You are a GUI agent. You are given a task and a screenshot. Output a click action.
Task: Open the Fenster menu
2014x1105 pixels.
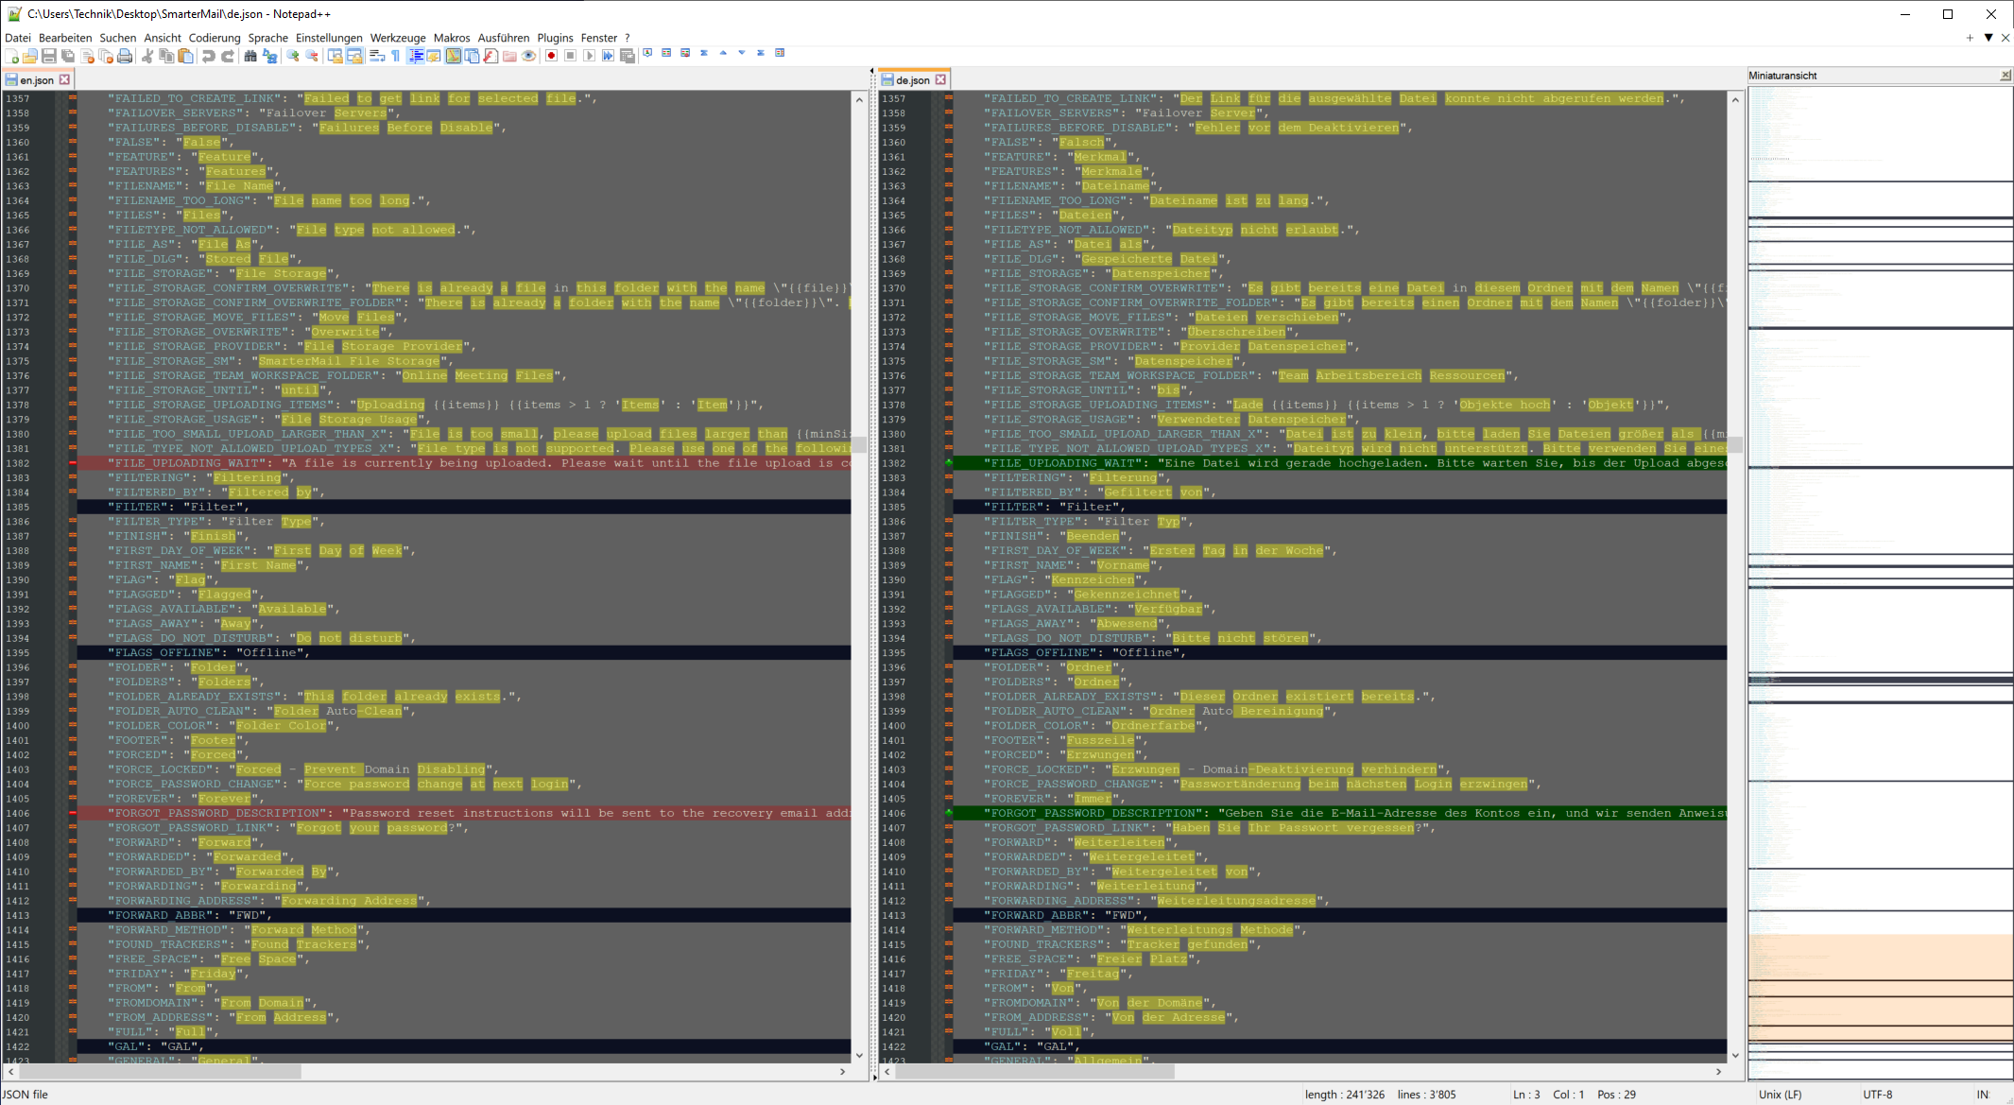[599, 38]
